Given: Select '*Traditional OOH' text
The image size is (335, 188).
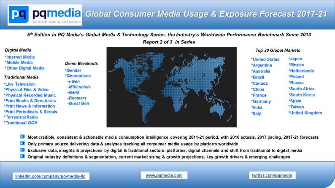Looking at the screenshot, I should click(x=21, y=123).
